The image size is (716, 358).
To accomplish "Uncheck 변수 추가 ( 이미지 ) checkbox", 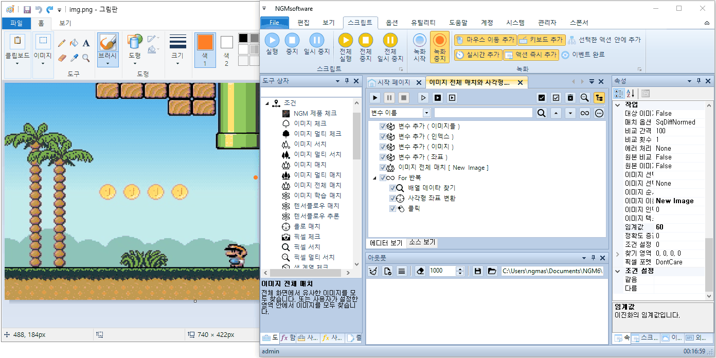I will tap(383, 147).
